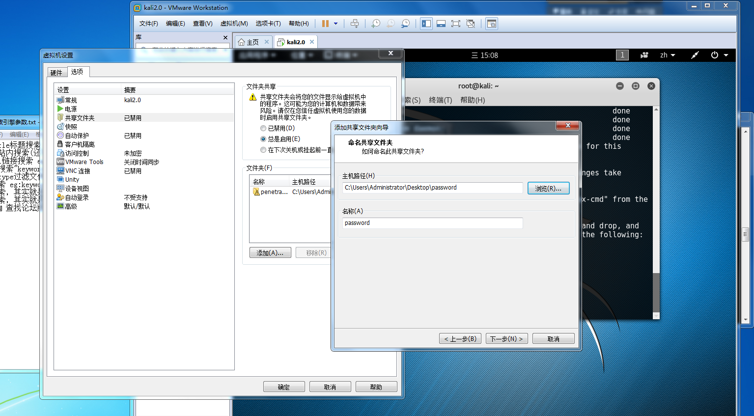The height and width of the screenshot is (416, 754).
Task: Switch to the 硬件 tab in settings
Action: point(56,73)
